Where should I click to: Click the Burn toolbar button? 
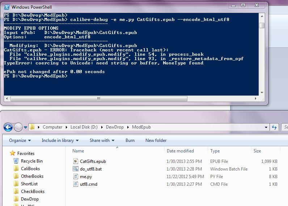130,140
